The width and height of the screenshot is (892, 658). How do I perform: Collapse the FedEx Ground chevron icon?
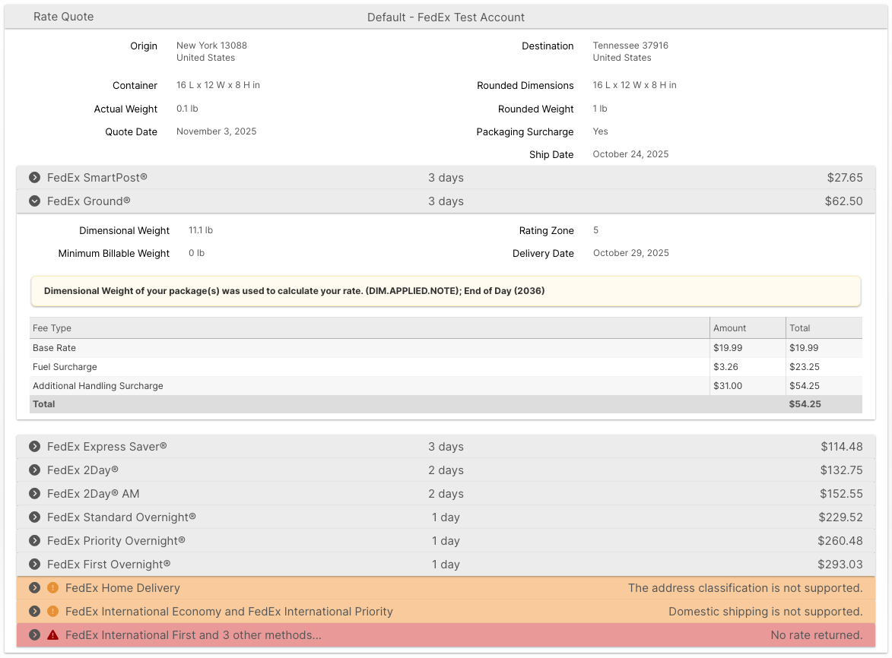(34, 201)
